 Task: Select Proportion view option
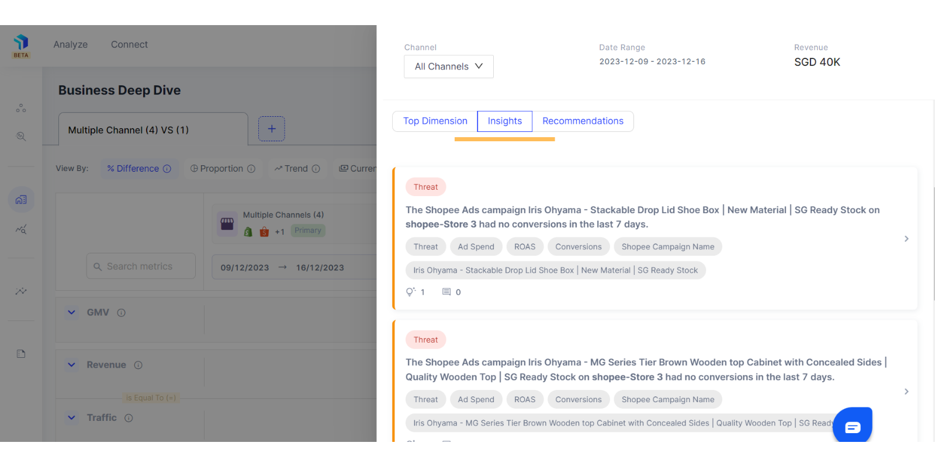coord(223,168)
